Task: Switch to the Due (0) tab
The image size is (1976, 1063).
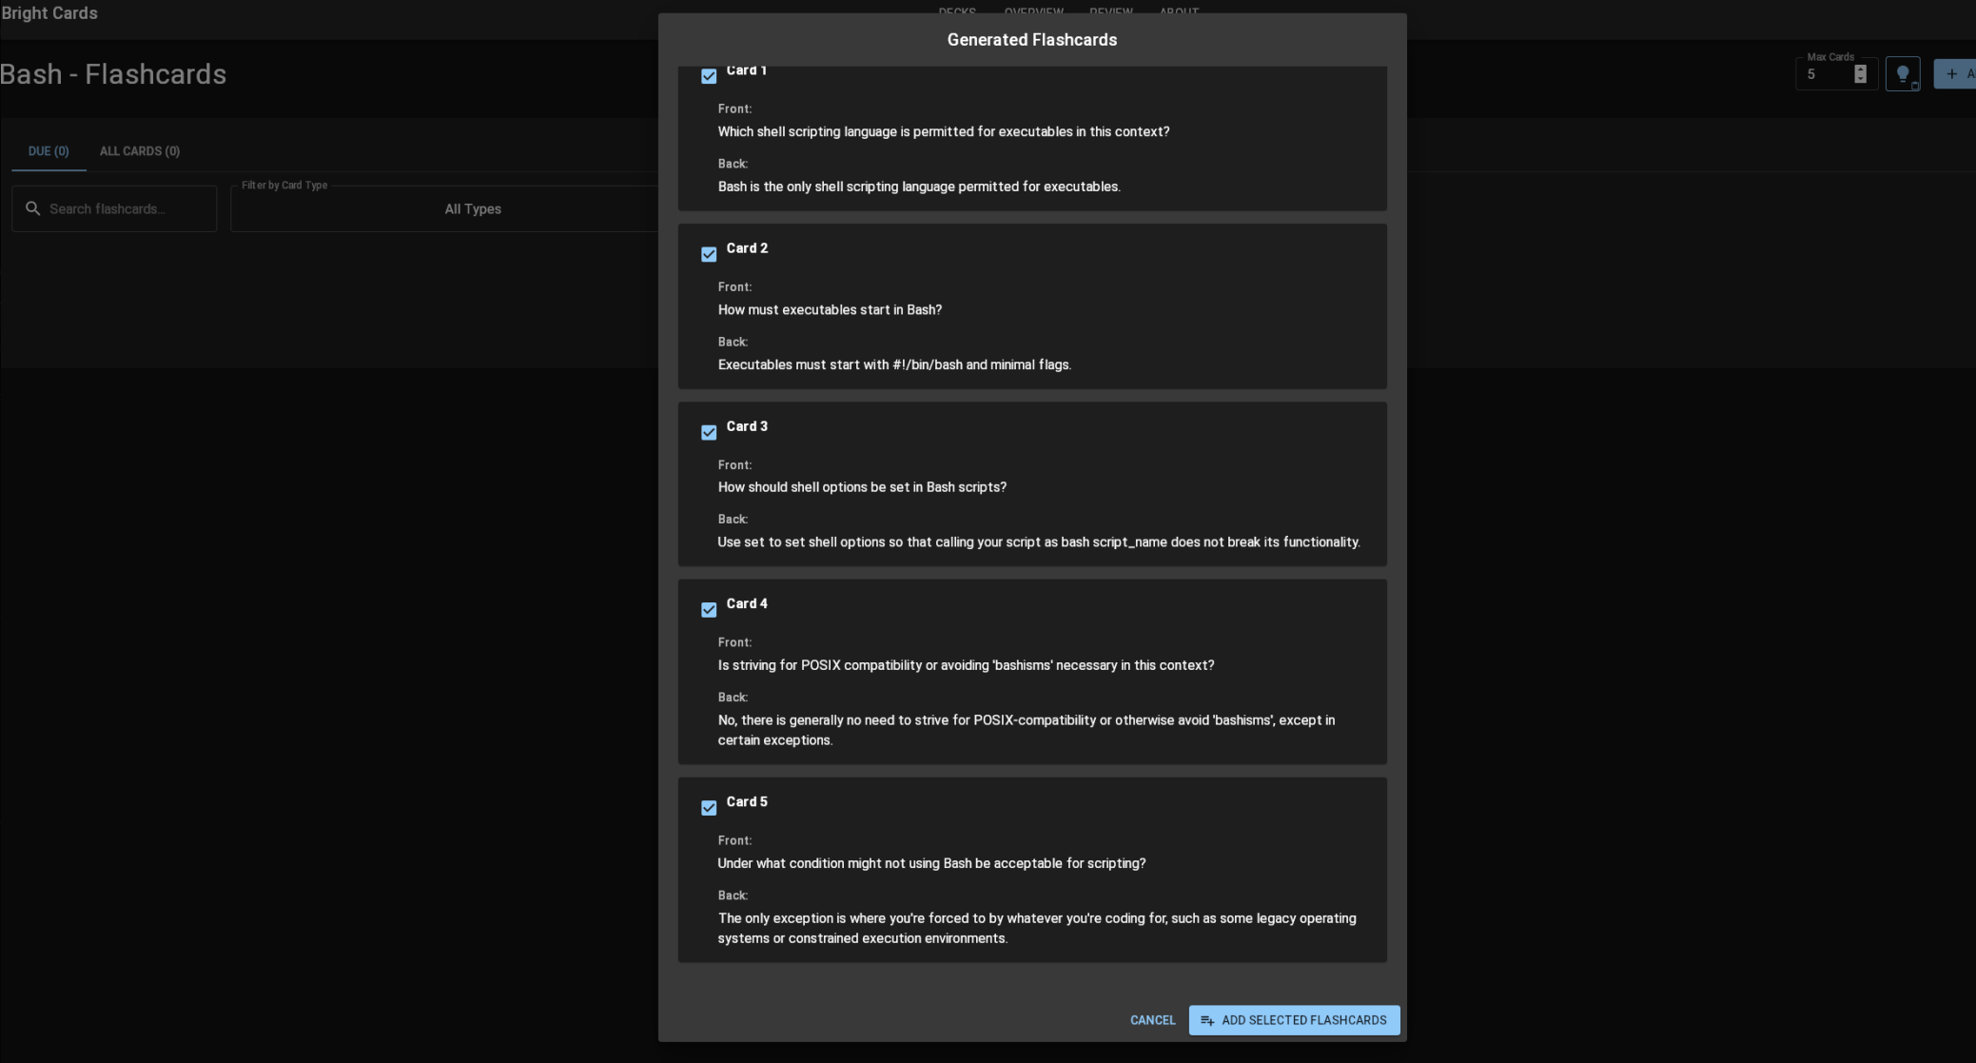Action: [49, 151]
